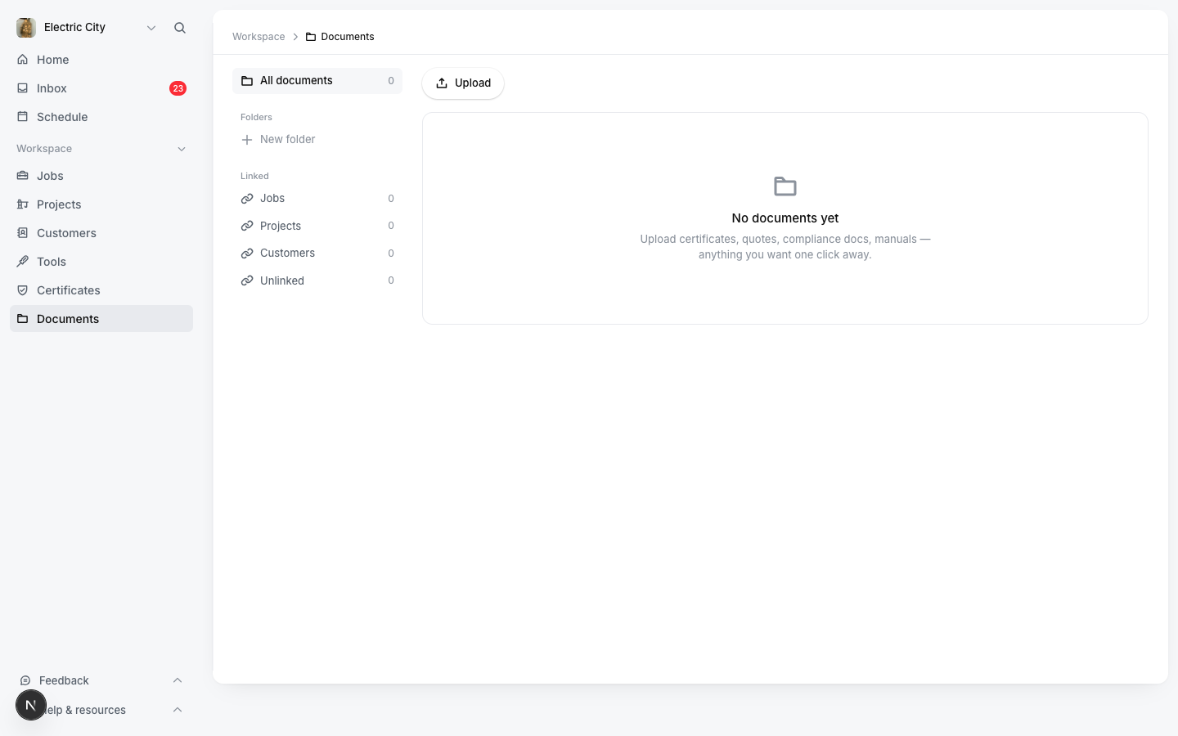The width and height of the screenshot is (1178, 736).
Task: Click the Upload button
Action: tap(463, 83)
